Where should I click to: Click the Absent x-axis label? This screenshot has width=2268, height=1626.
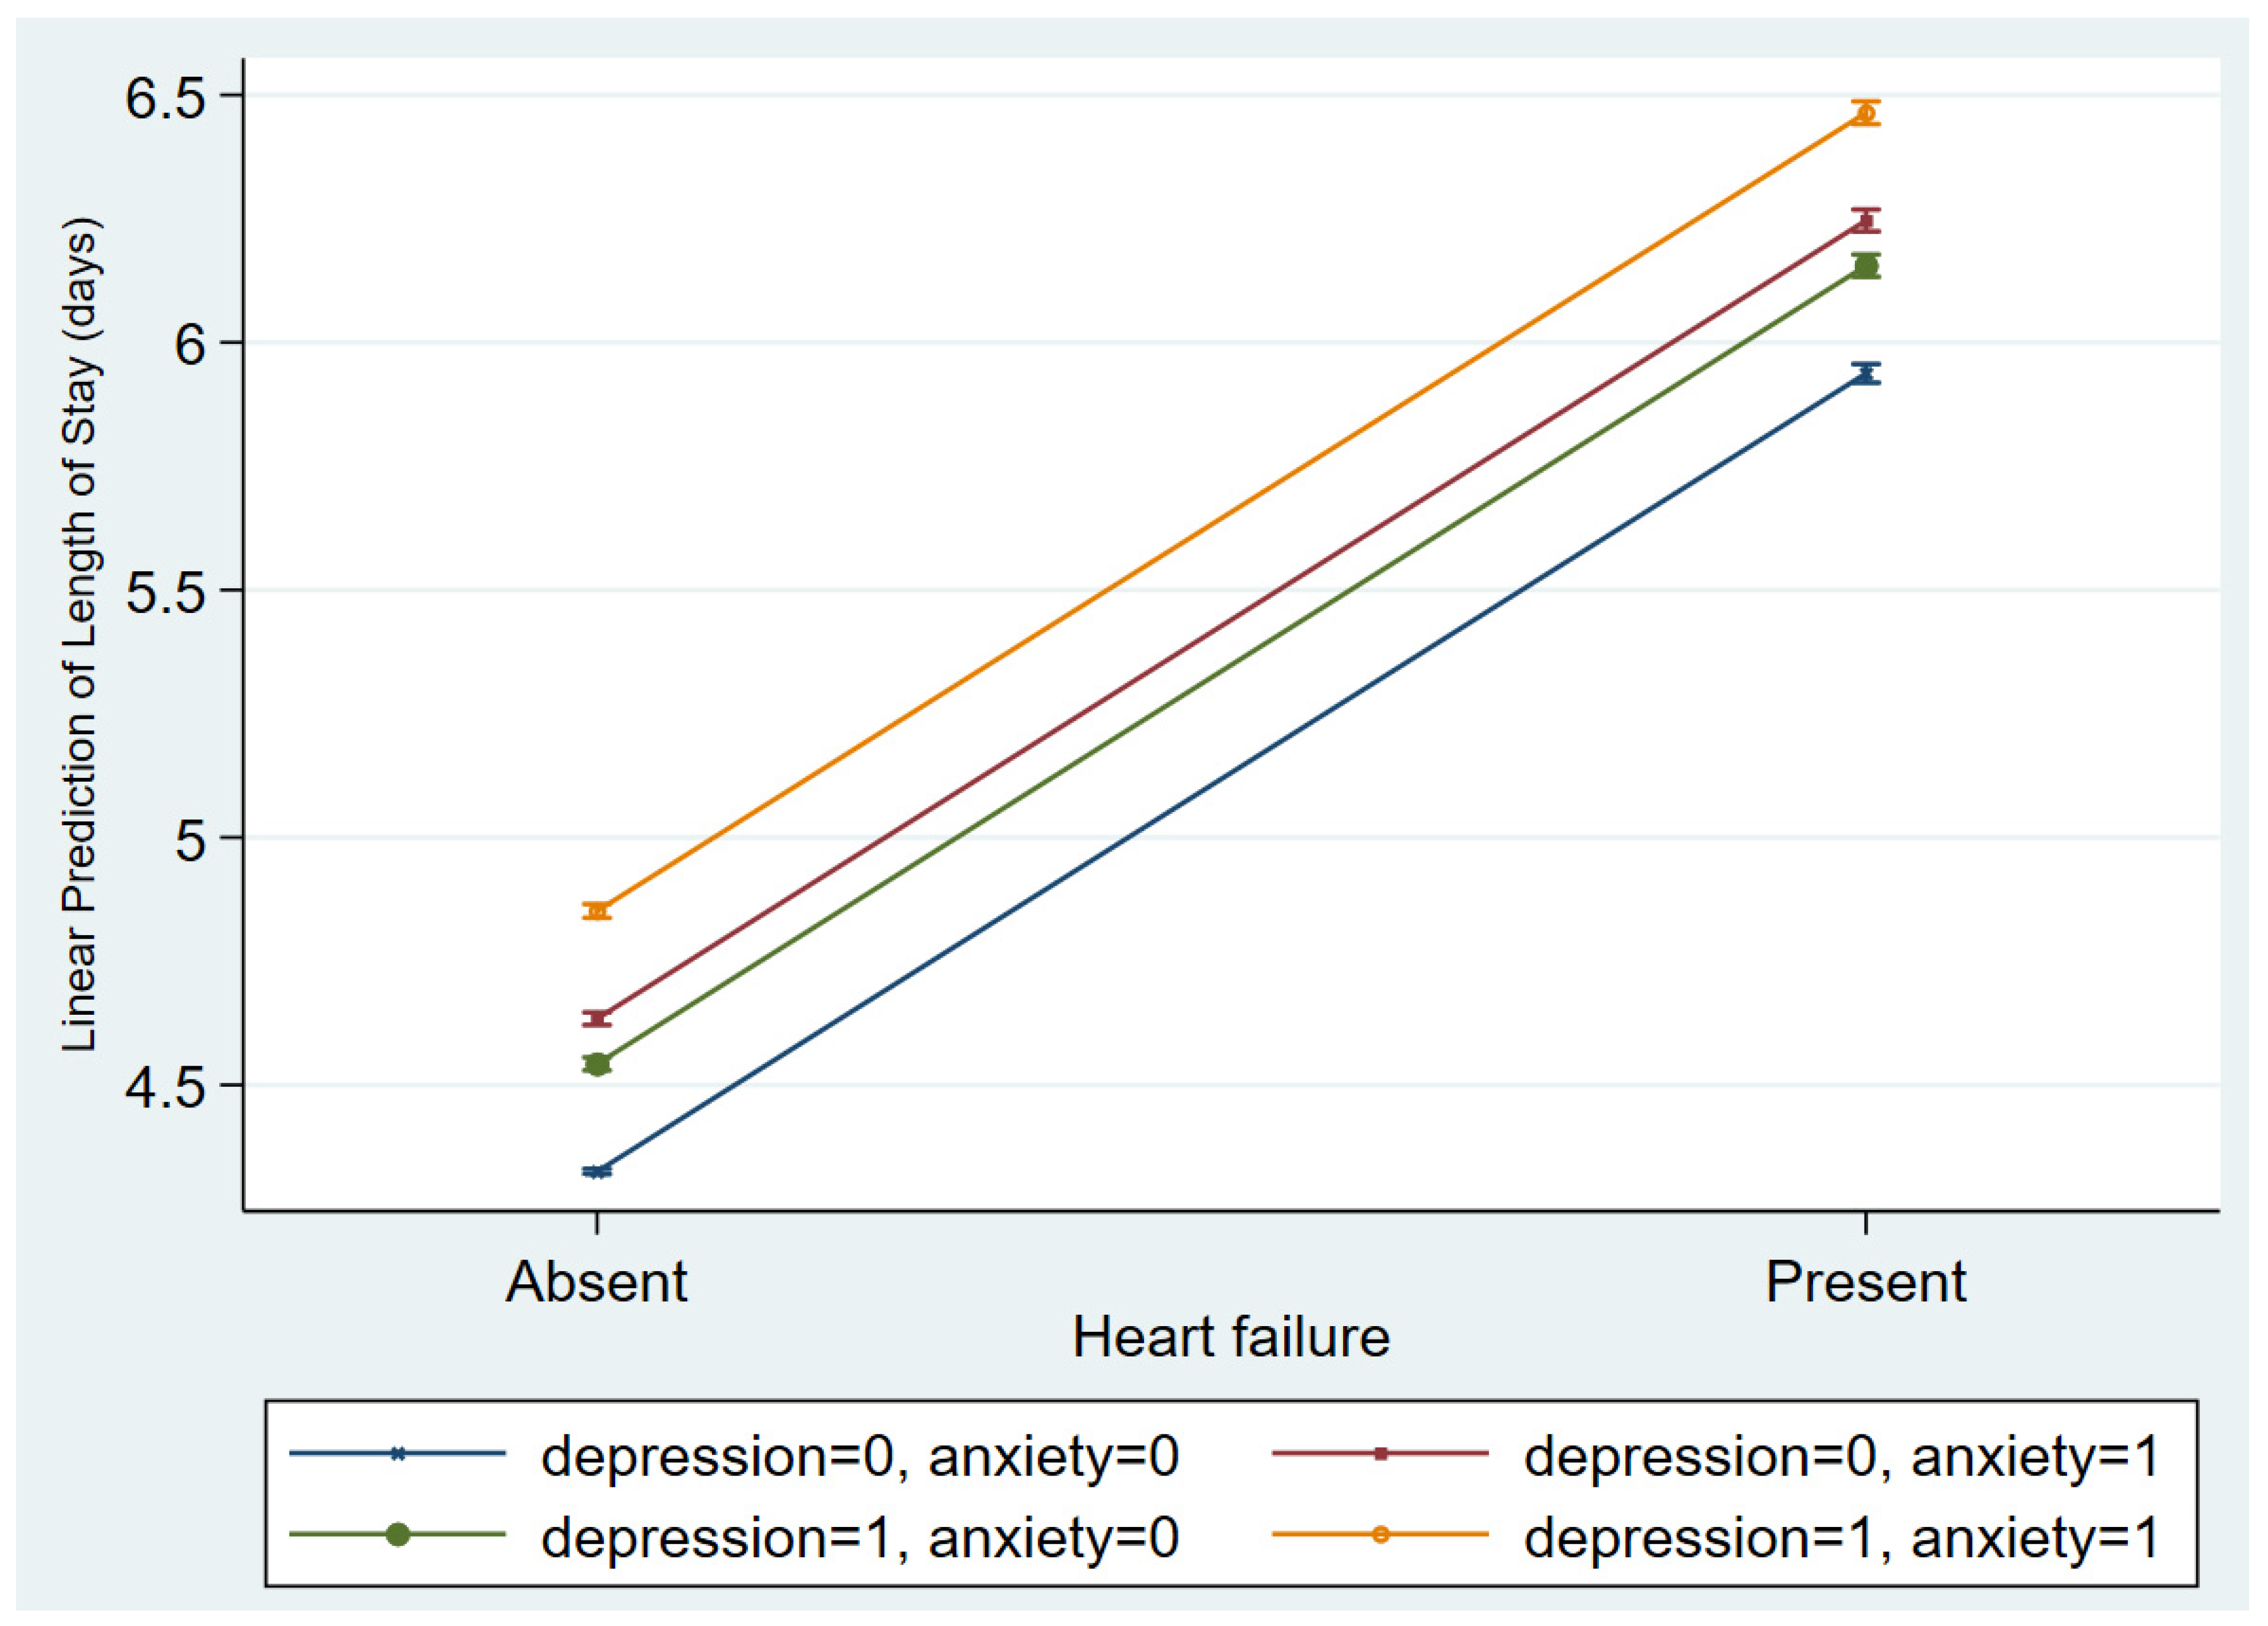[x=597, y=1282]
